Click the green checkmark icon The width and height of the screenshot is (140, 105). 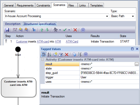[x=65, y=30]
